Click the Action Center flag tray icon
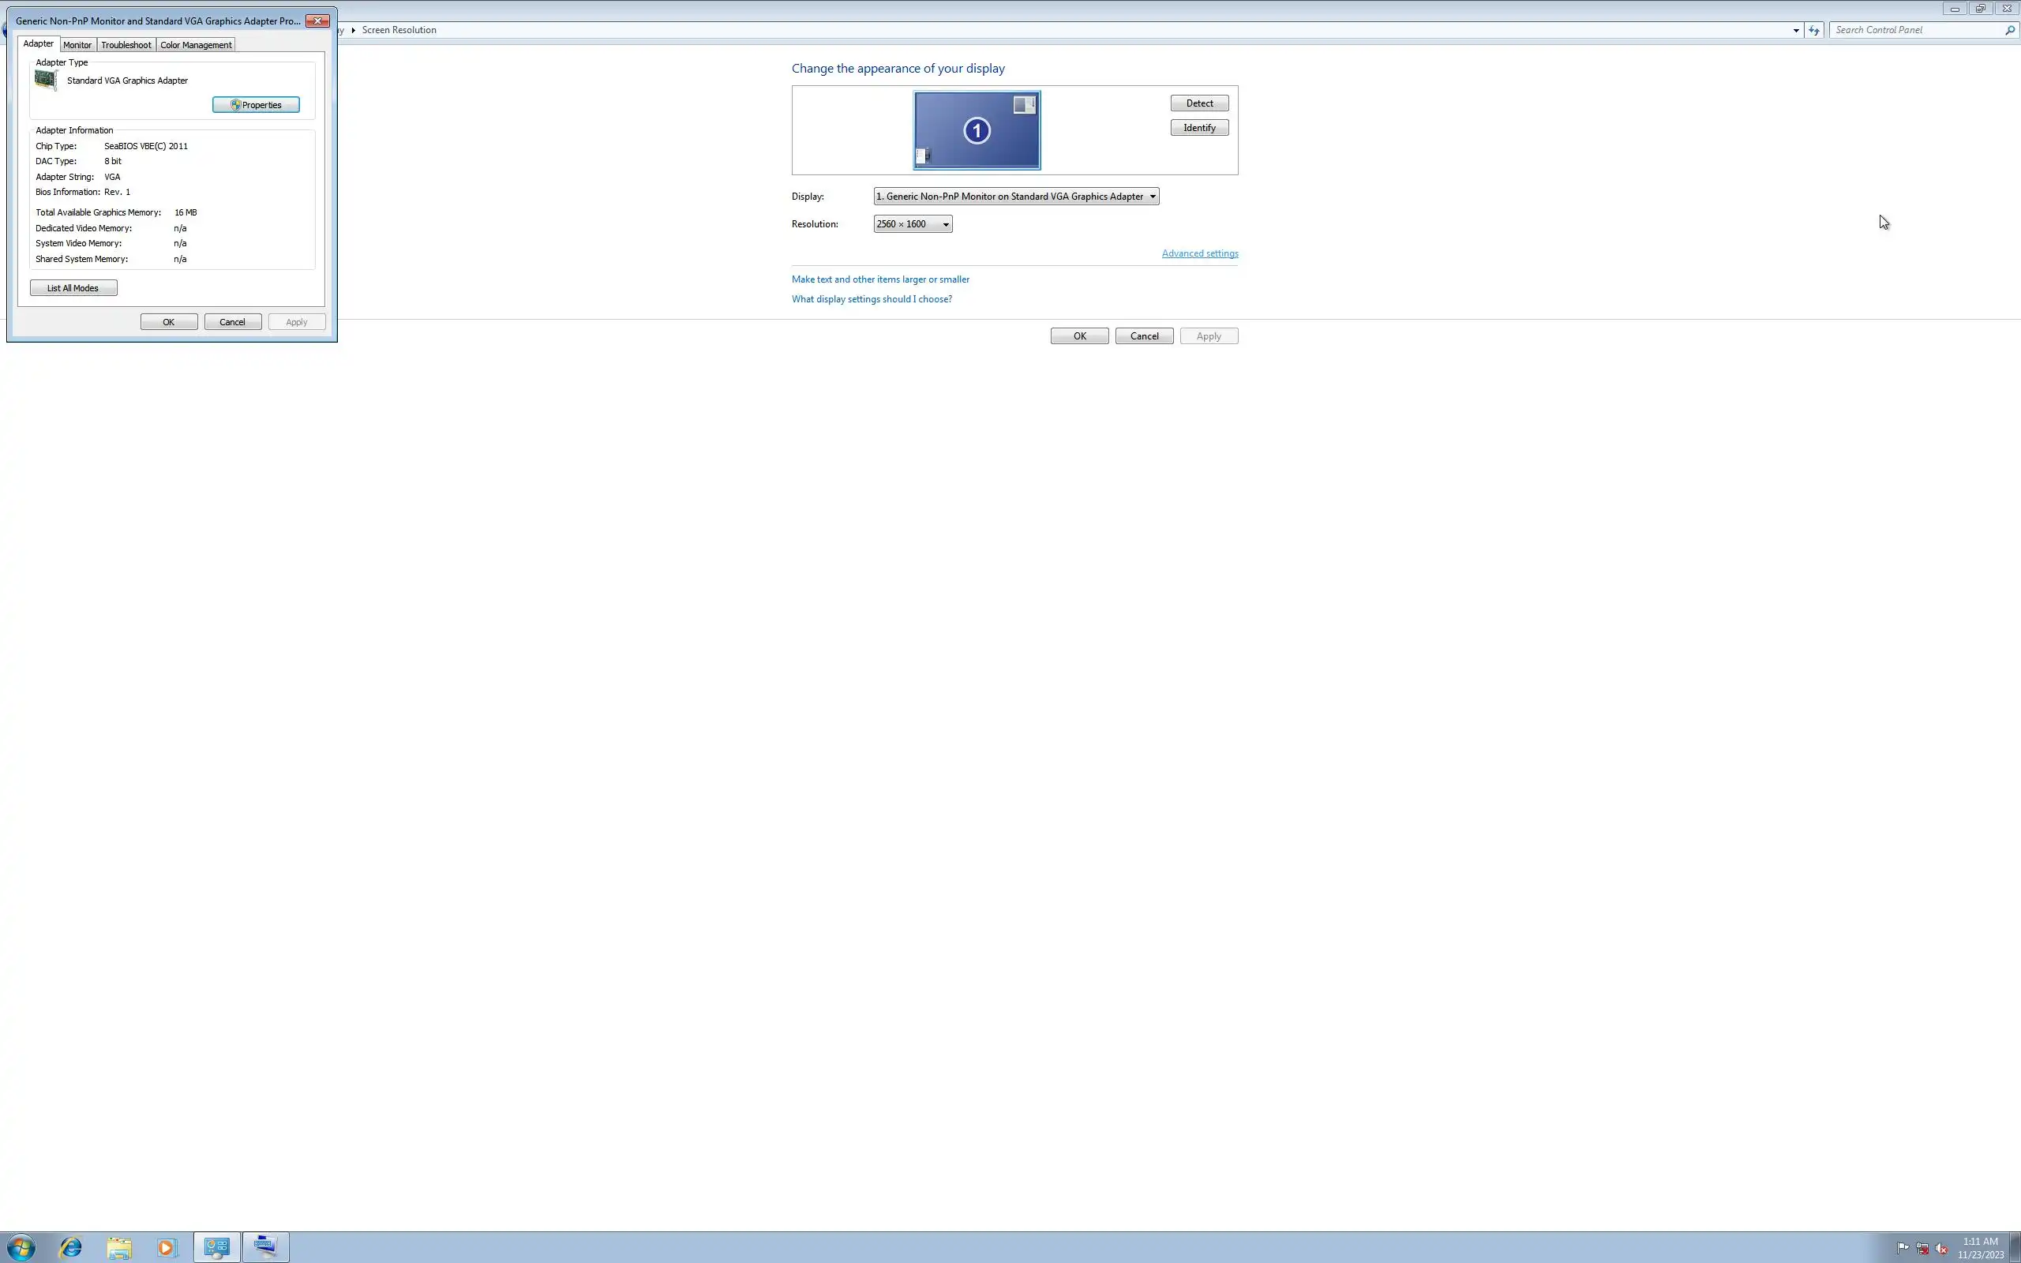The image size is (2021, 1263). (x=1903, y=1248)
